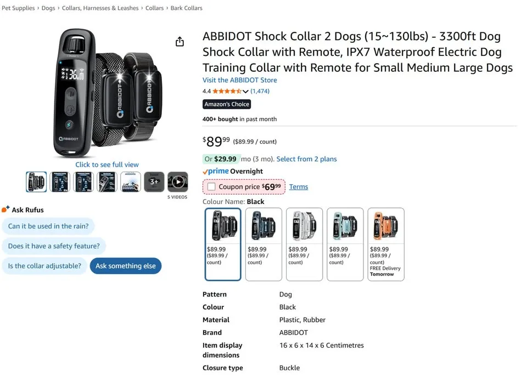Viewport: 527px width, 380px height.
Task: View the coupon Terms
Action: pos(298,186)
